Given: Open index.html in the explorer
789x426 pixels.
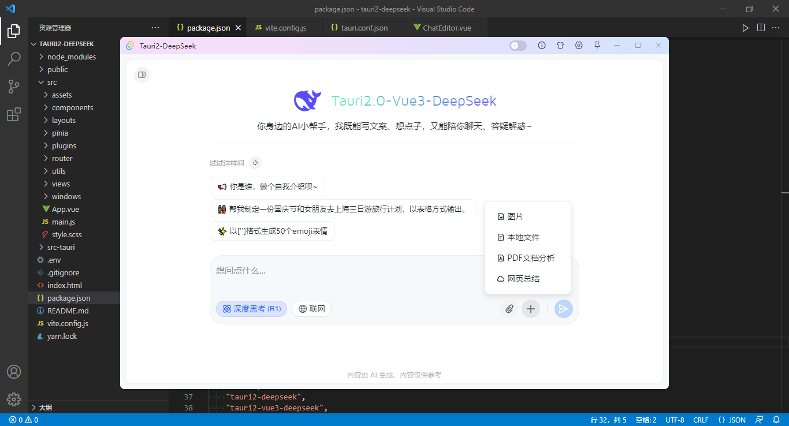Looking at the screenshot, I should pyautogui.click(x=74, y=285).
